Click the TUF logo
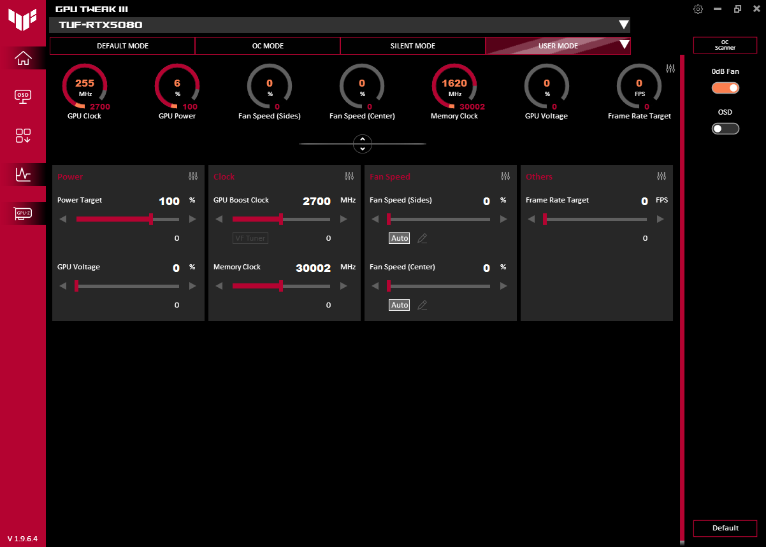The image size is (766, 547). click(22, 19)
